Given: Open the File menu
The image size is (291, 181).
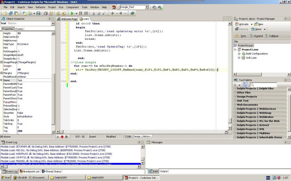Looking at the screenshot, I should tap(5, 7).
